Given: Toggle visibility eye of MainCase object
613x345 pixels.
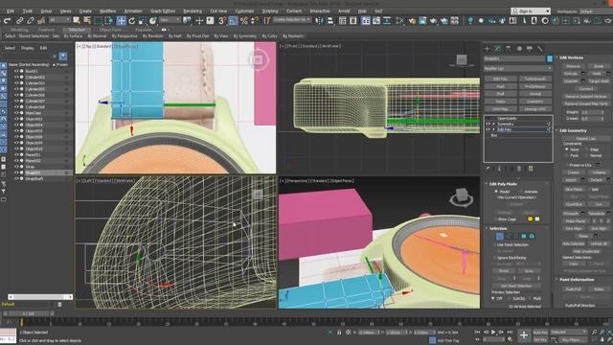Looking at the screenshot, I should [x=16, y=113].
